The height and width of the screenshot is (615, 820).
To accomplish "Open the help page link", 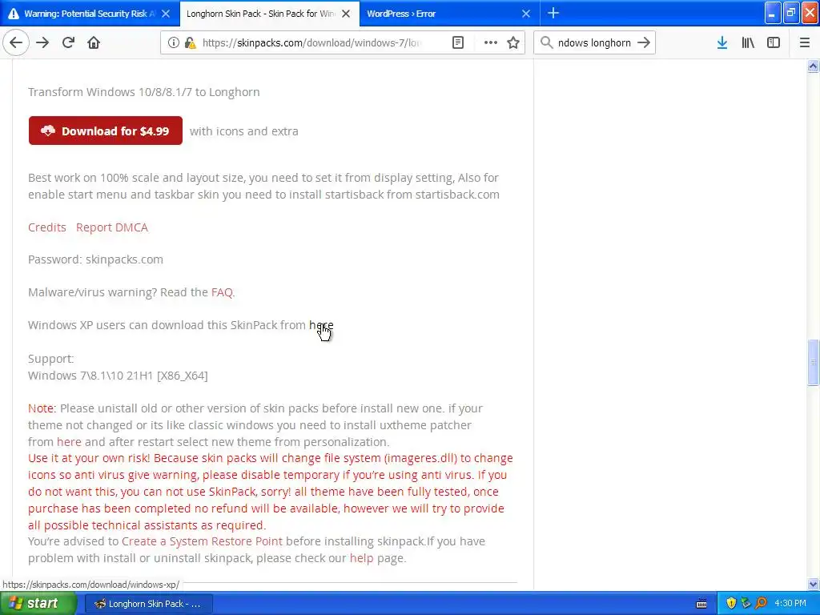I will pos(361,558).
